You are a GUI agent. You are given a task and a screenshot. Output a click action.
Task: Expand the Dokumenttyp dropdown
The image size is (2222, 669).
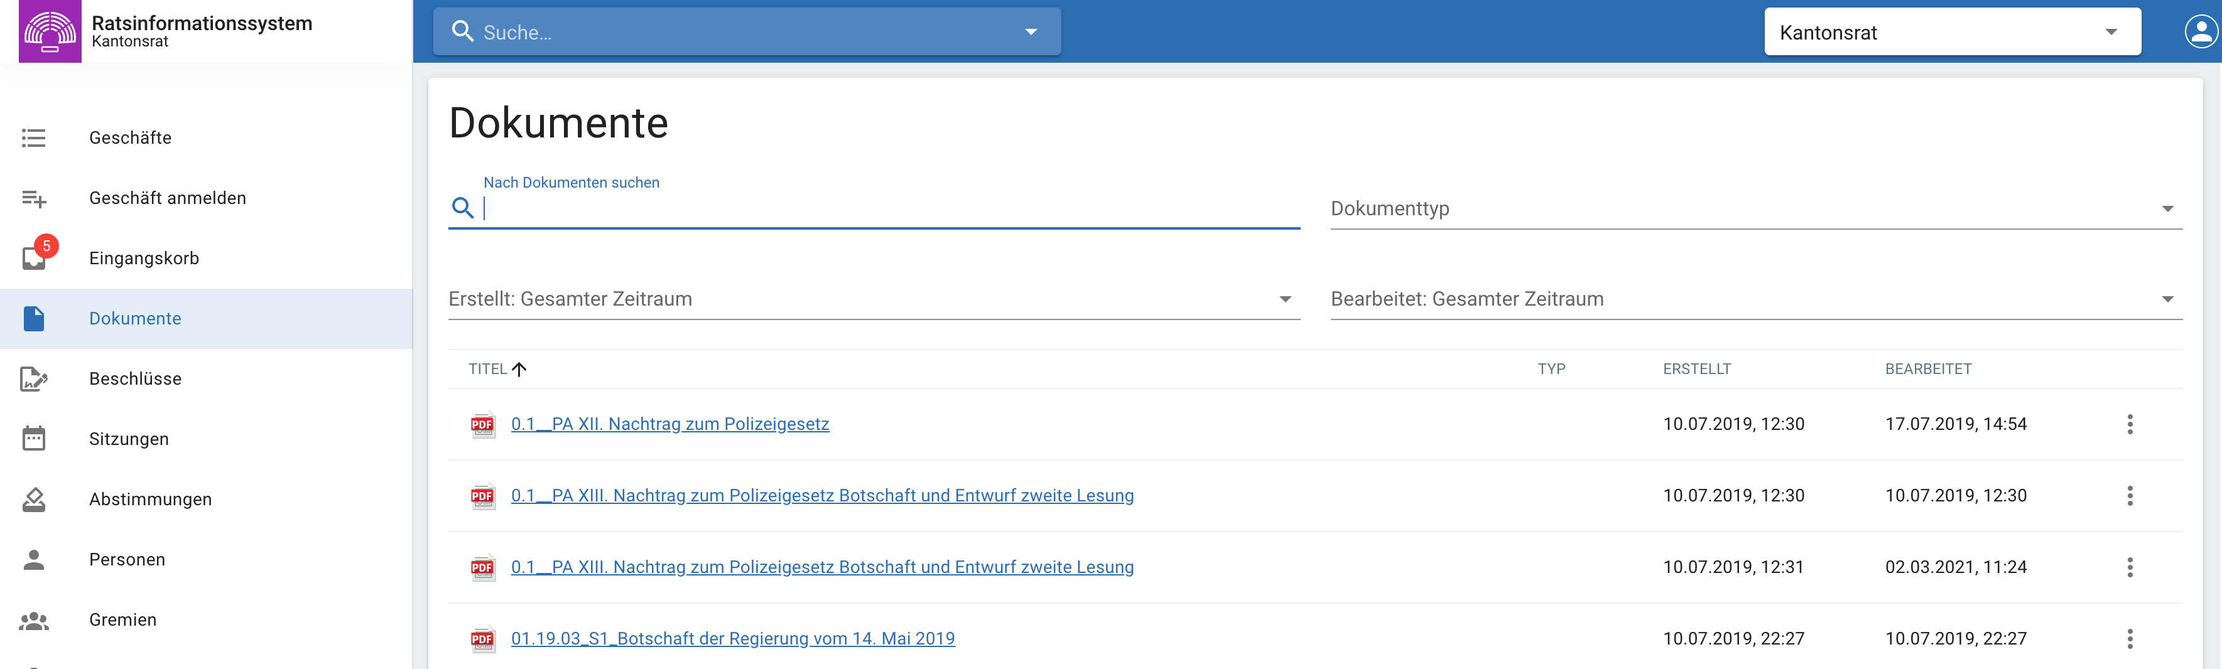pyautogui.click(x=1755, y=208)
